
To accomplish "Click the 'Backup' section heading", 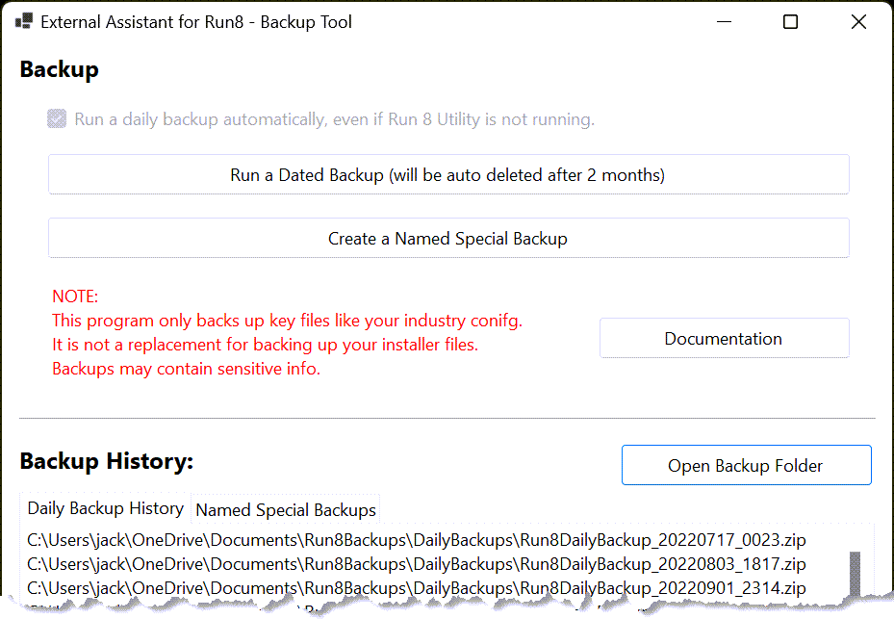I will [x=59, y=69].
